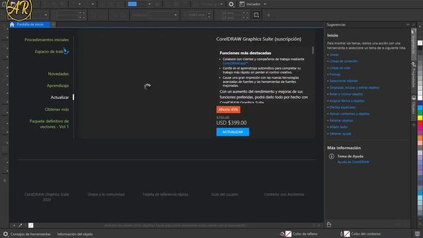Open Guía del usuario footer link
The height and width of the screenshot is (238, 423).
225,194
